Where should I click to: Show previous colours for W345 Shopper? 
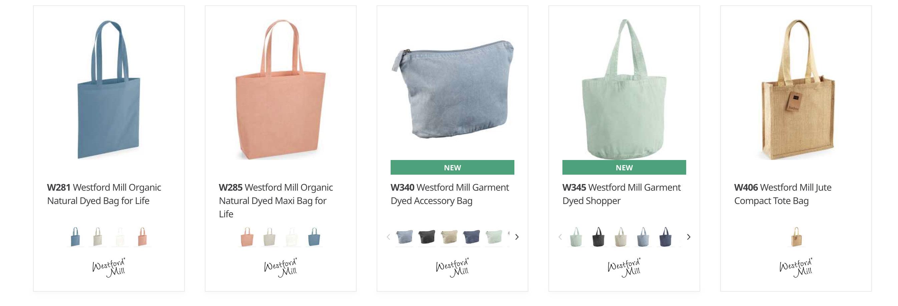(560, 237)
